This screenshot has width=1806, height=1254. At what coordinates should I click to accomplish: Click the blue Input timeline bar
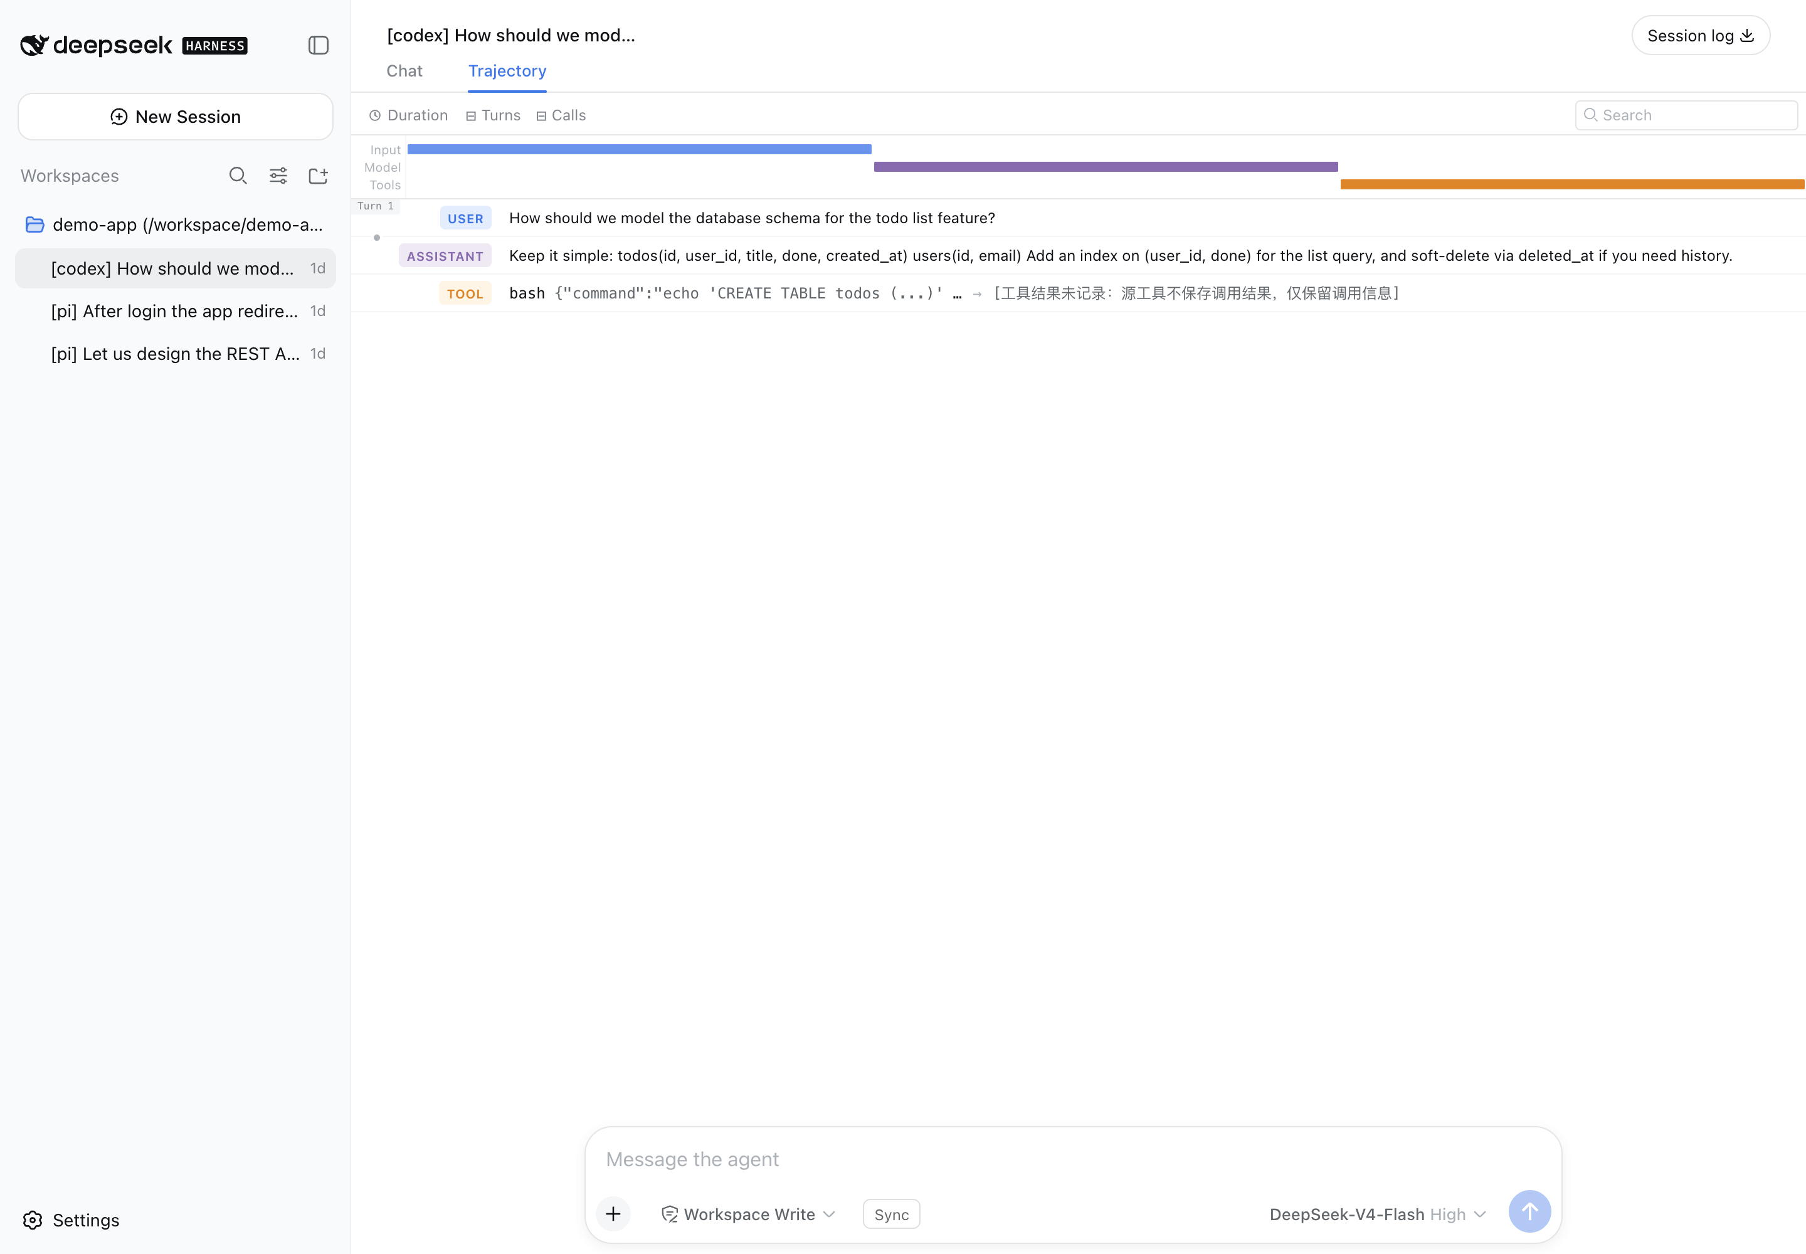640,149
